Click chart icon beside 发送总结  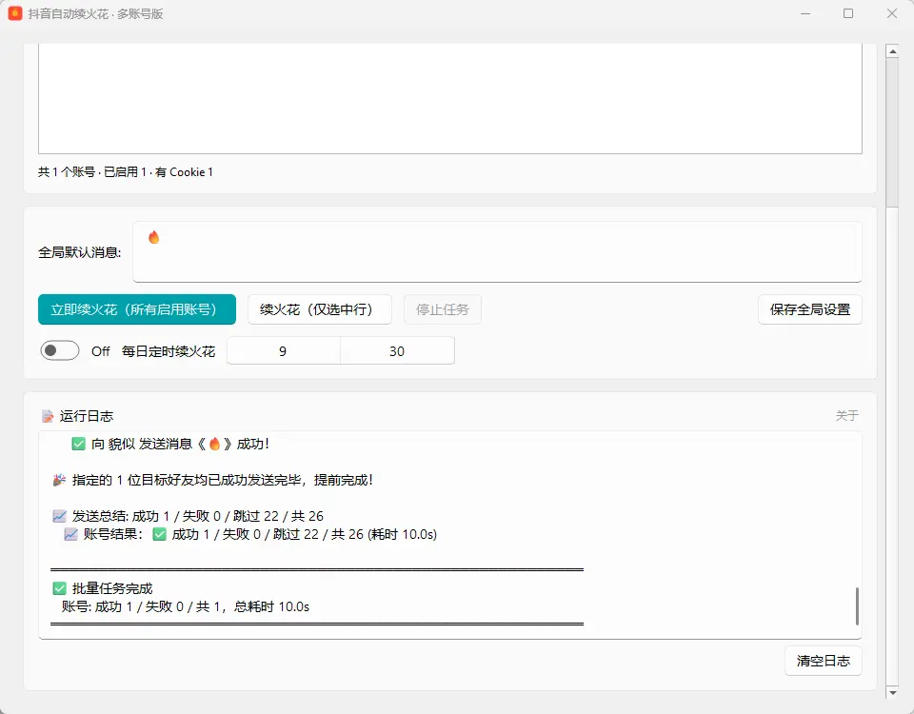click(x=59, y=516)
